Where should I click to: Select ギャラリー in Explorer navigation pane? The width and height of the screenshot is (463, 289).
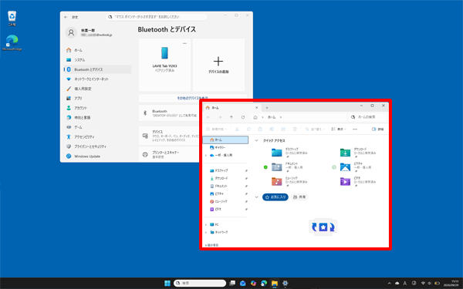coord(225,147)
